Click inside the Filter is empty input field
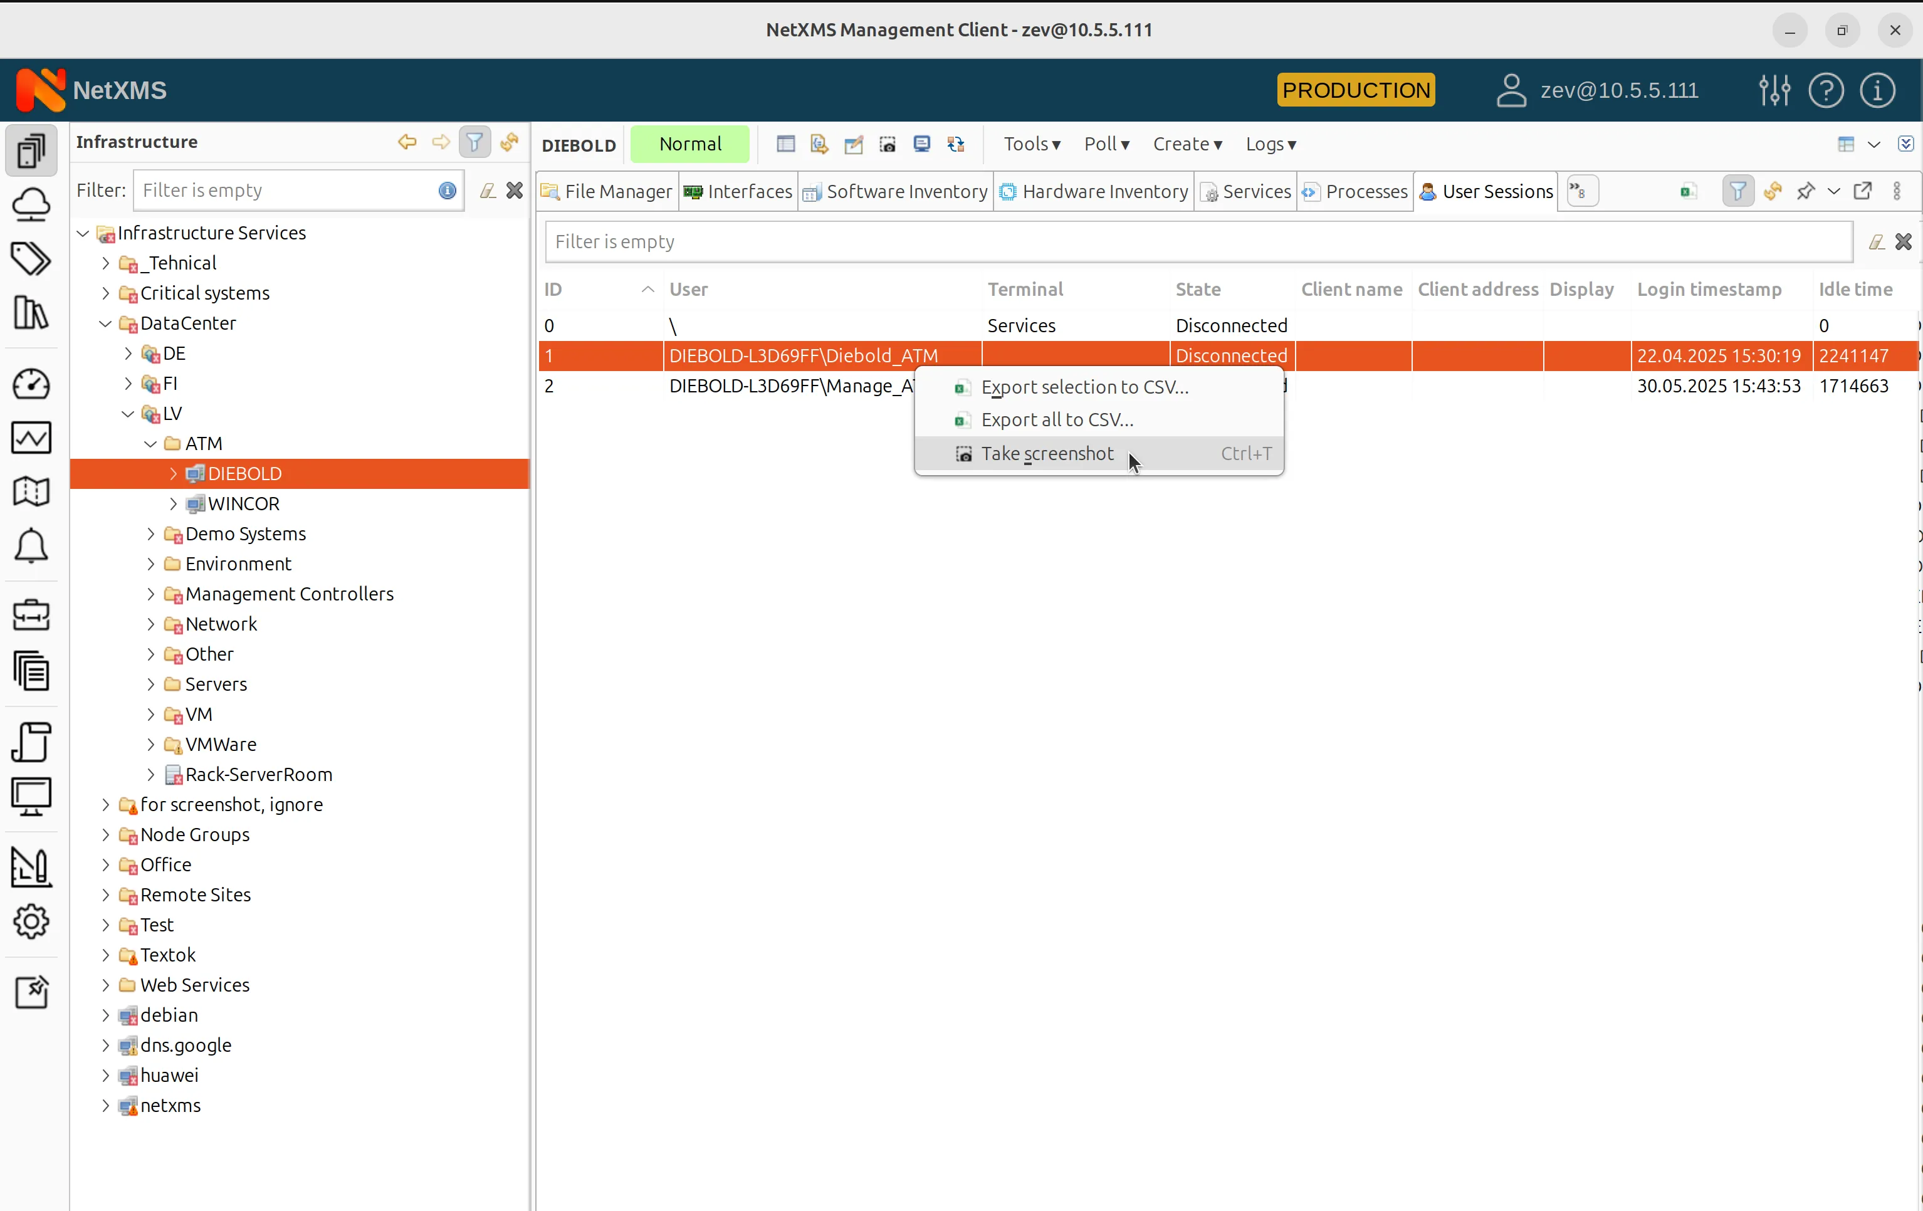The width and height of the screenshot is (1923, 1211). 1198,241
